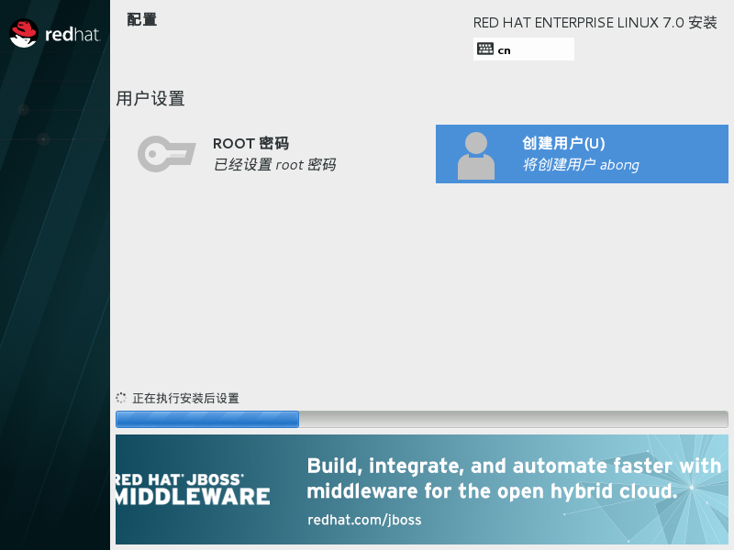734x550 pixels.
Task: Click the 配置 heading
Action: click(140, 19)
